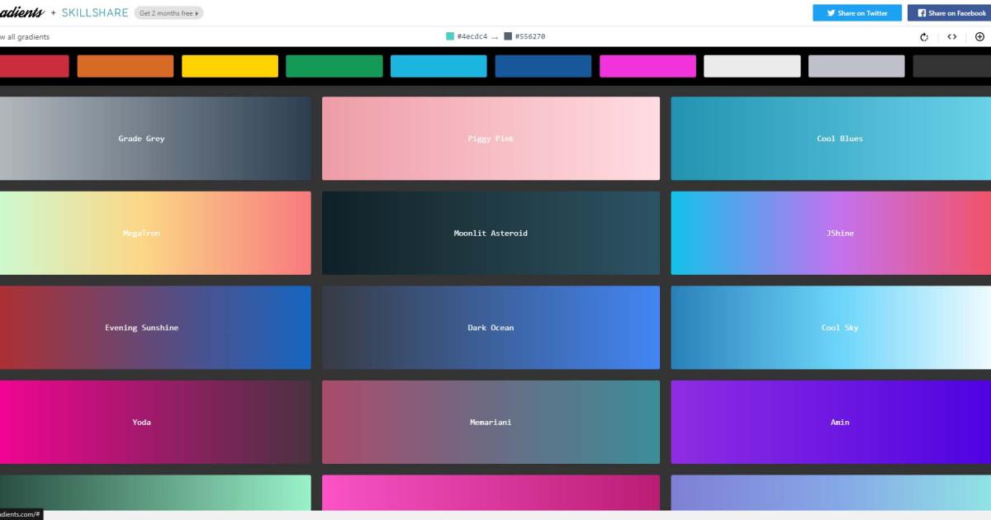Image resolution: width=991 pixels, height=520 pixels.
Task: Filter gradients using the magenta color strip
Action: pos(647,66)
